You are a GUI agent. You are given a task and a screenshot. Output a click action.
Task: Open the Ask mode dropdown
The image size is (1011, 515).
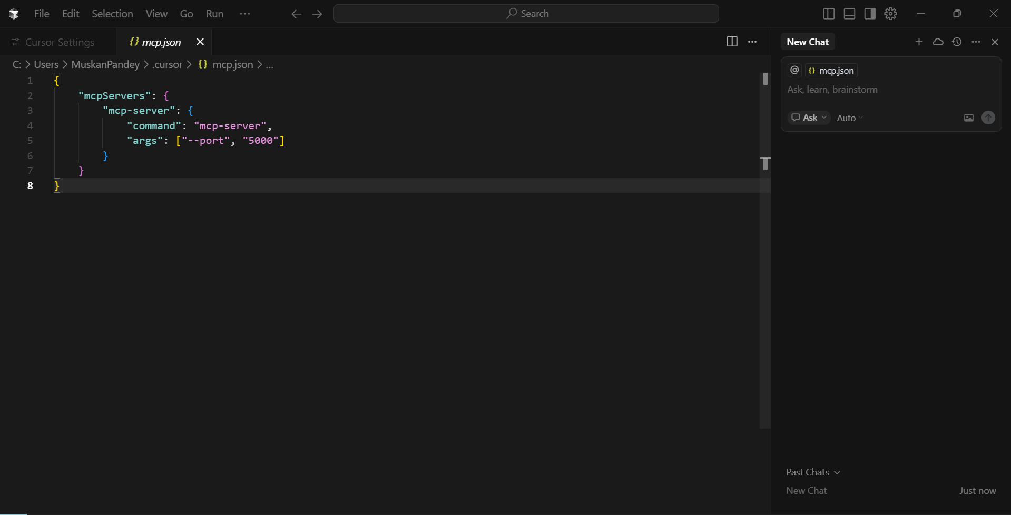809,118
